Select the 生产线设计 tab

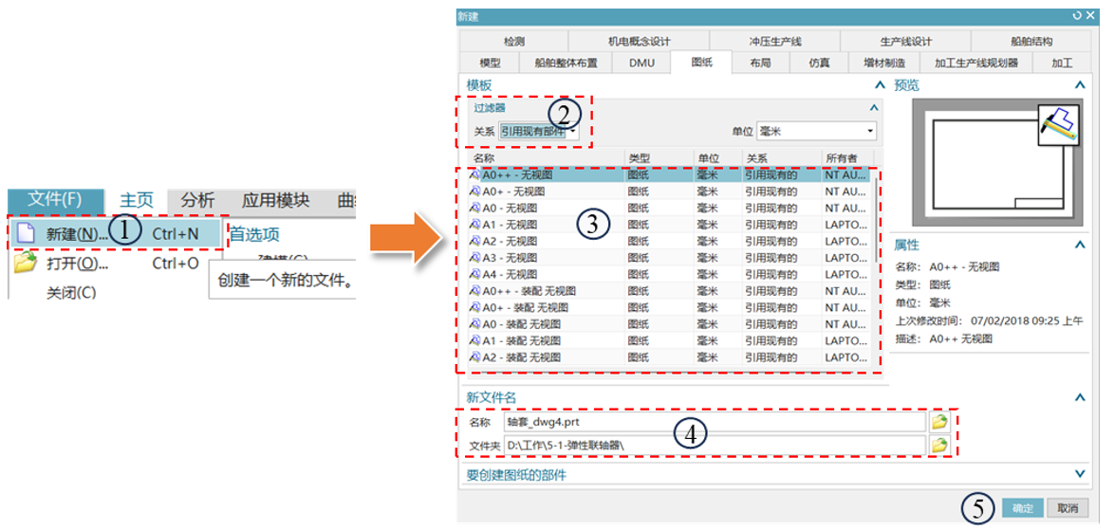pos(906,42)
